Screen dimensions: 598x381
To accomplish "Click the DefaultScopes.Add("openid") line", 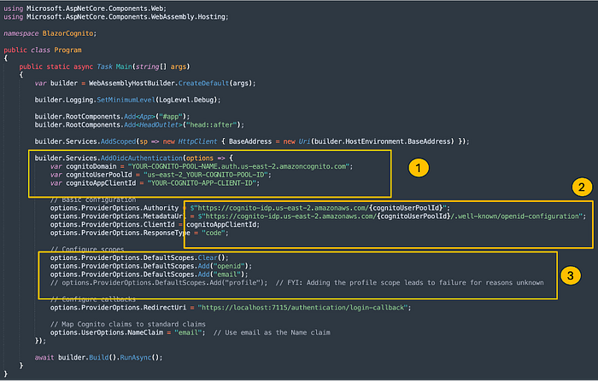I will (x=151, y=266).
